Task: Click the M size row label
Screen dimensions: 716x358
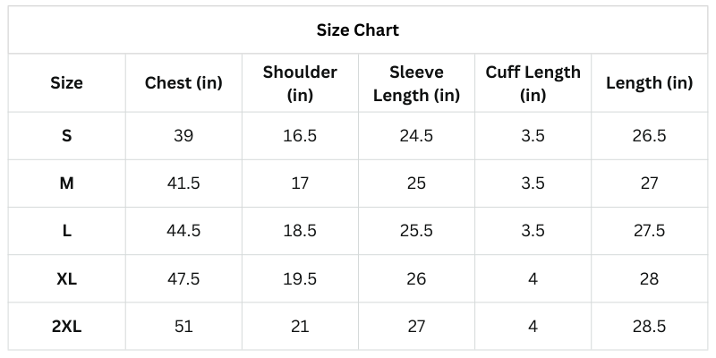Action: coord(66,183)
